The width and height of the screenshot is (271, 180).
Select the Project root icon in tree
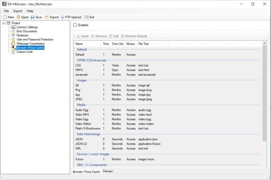(x=8, y=23)
